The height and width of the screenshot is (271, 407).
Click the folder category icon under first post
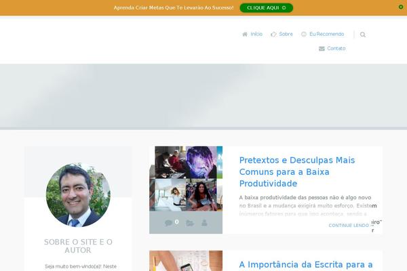pos(190,223)
